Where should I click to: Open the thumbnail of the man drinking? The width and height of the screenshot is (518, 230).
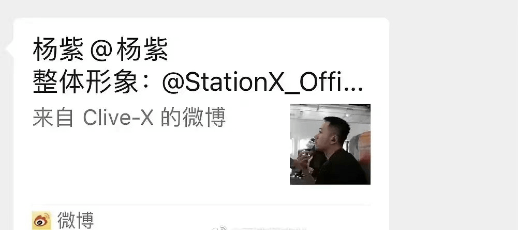tap(330, 144)
